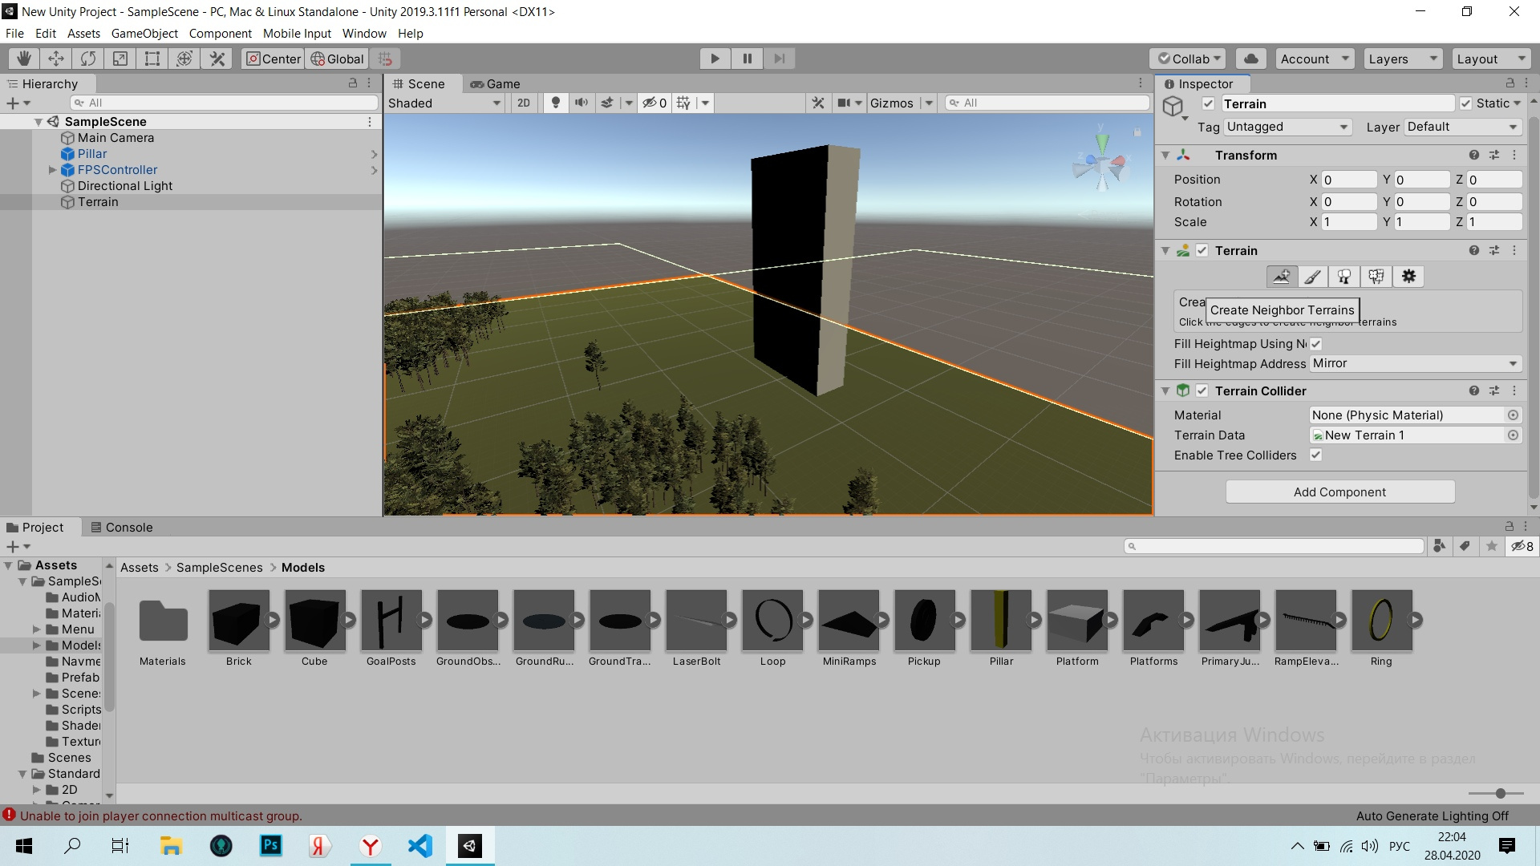Select the Rect tool
The width and height of the screenshot is (1540, 866).
coord(152,59)
